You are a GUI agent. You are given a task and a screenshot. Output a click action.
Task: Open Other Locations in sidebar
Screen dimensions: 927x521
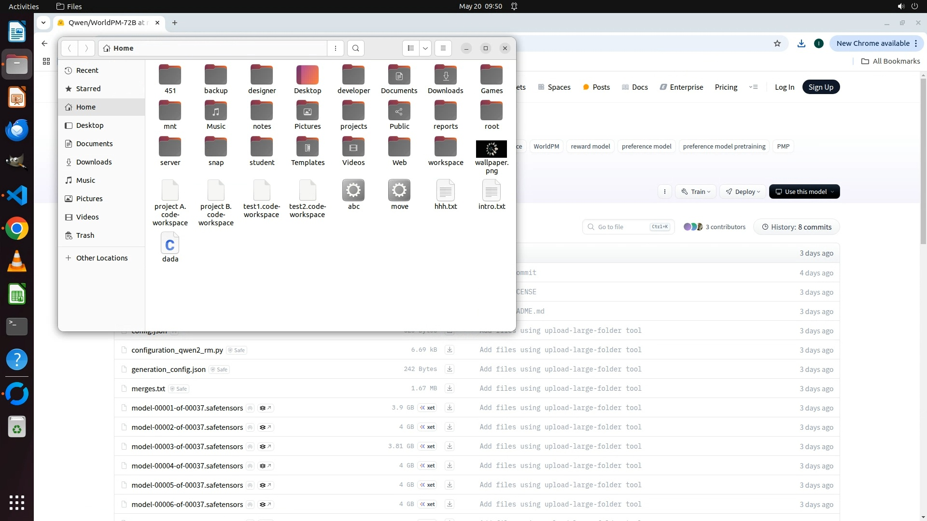point(102,258)
